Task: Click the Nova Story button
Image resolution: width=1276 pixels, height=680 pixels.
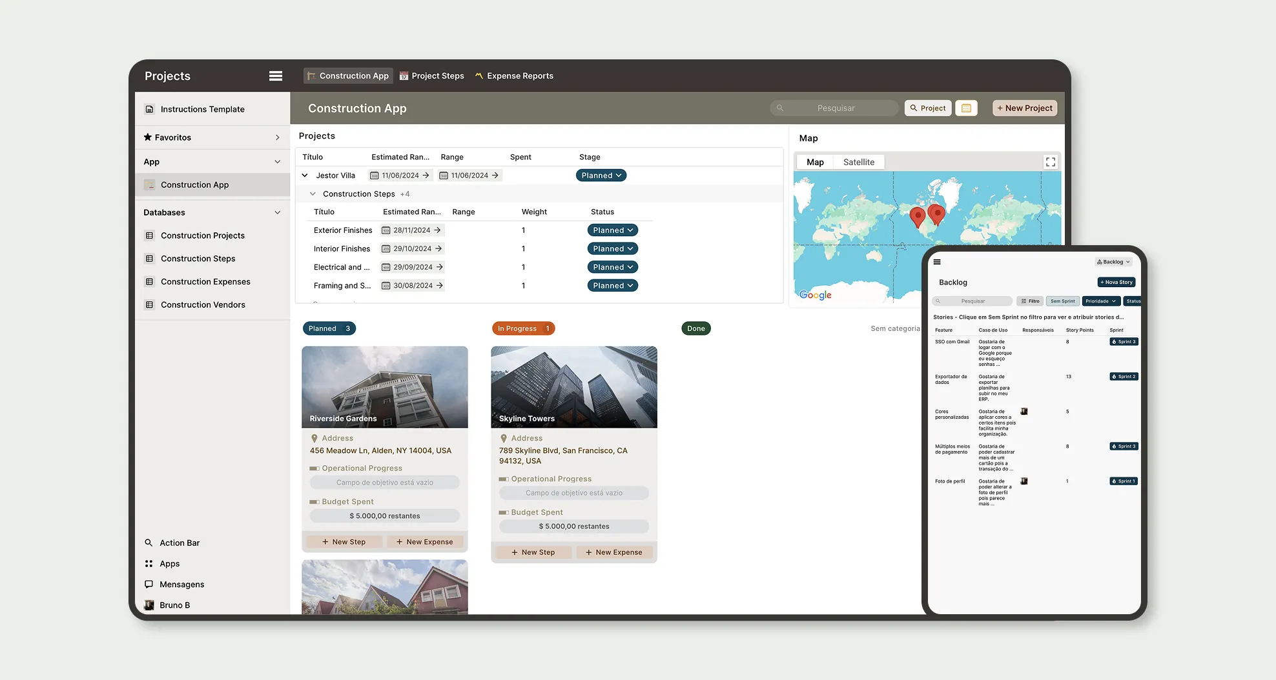Action: [x=1116, y=282]
